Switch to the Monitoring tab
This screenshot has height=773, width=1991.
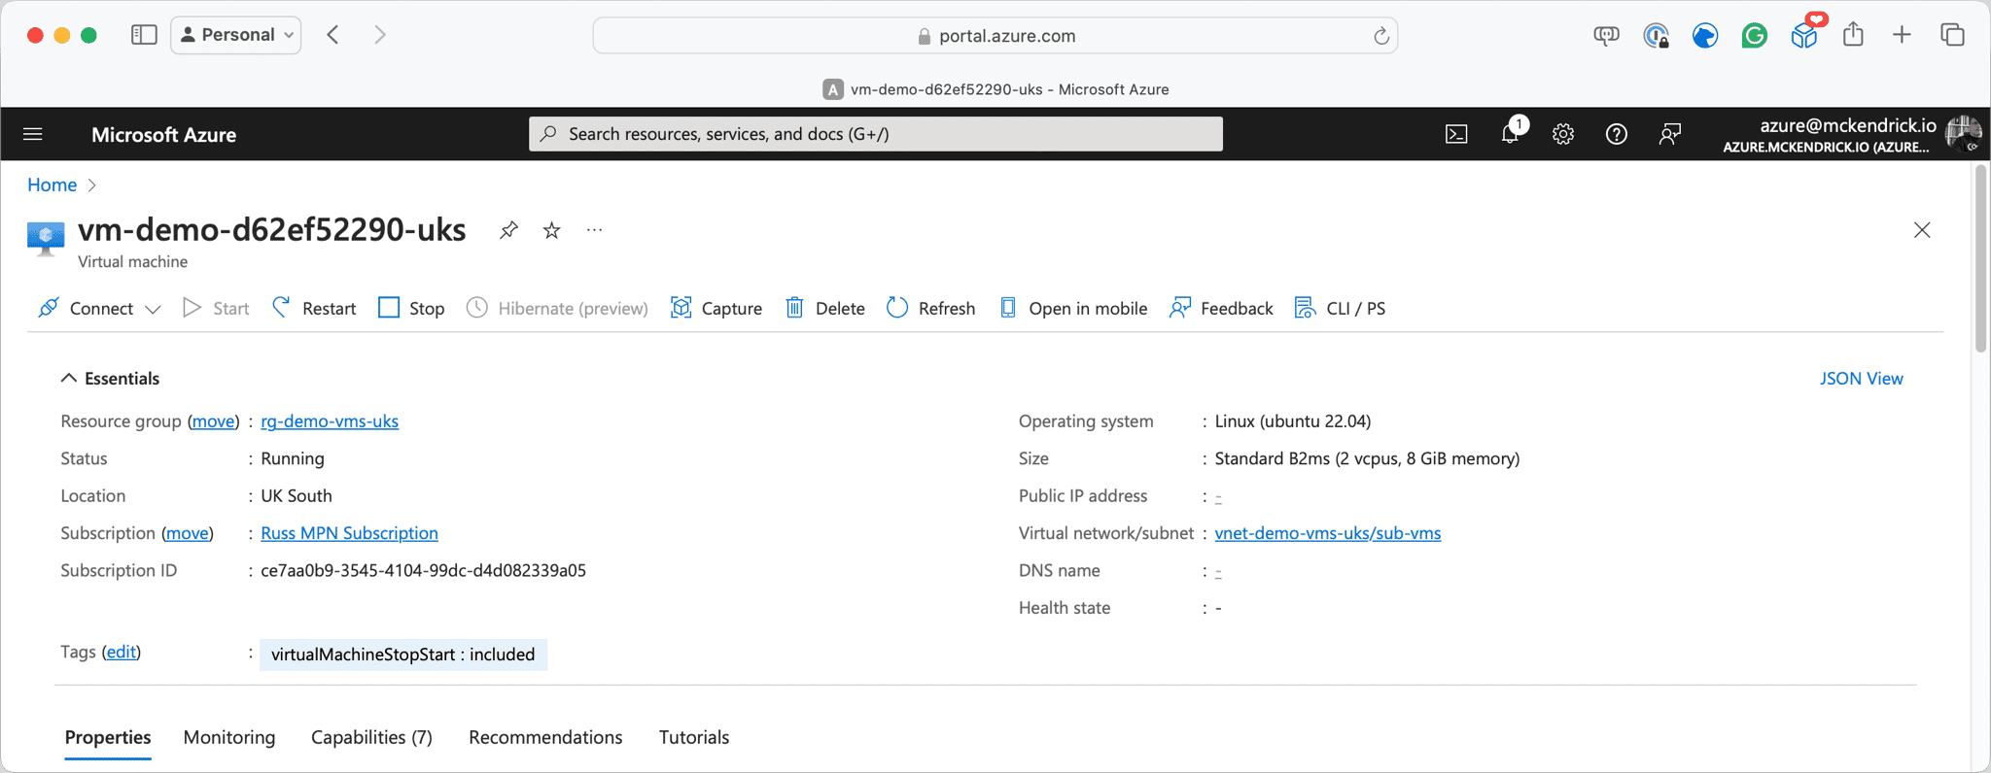[x=229, y=737]
